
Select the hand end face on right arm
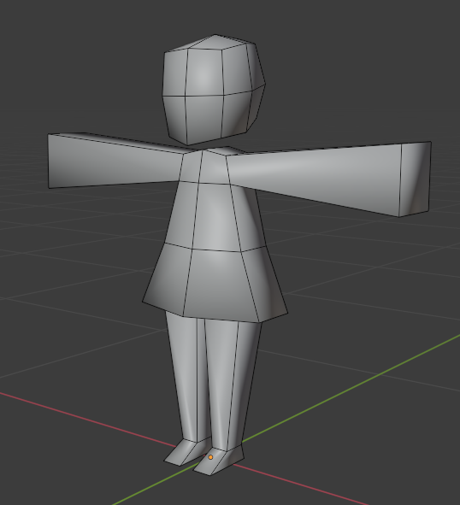coord(416,179)
